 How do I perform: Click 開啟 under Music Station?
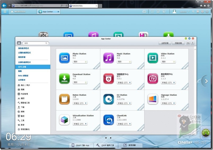coord(124,62)
